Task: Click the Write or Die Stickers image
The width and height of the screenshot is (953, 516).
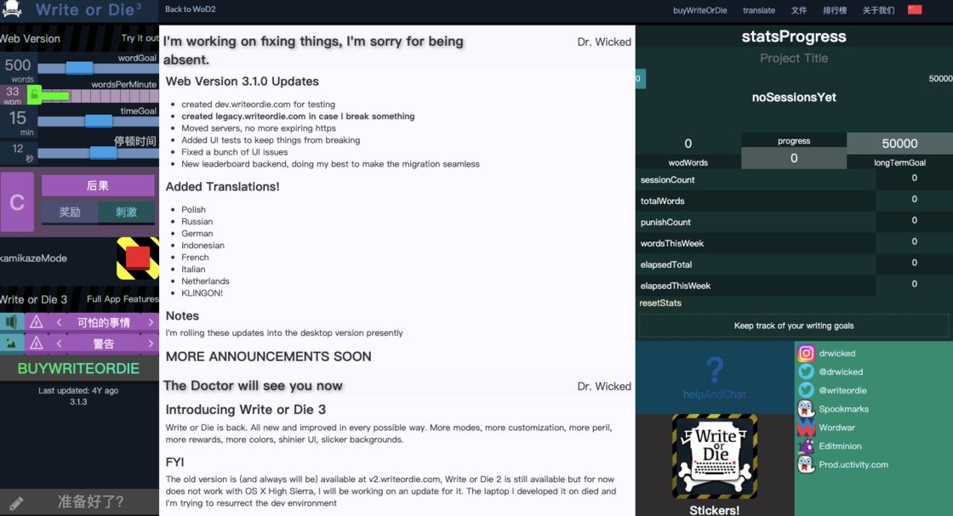Action: (715, 456)
